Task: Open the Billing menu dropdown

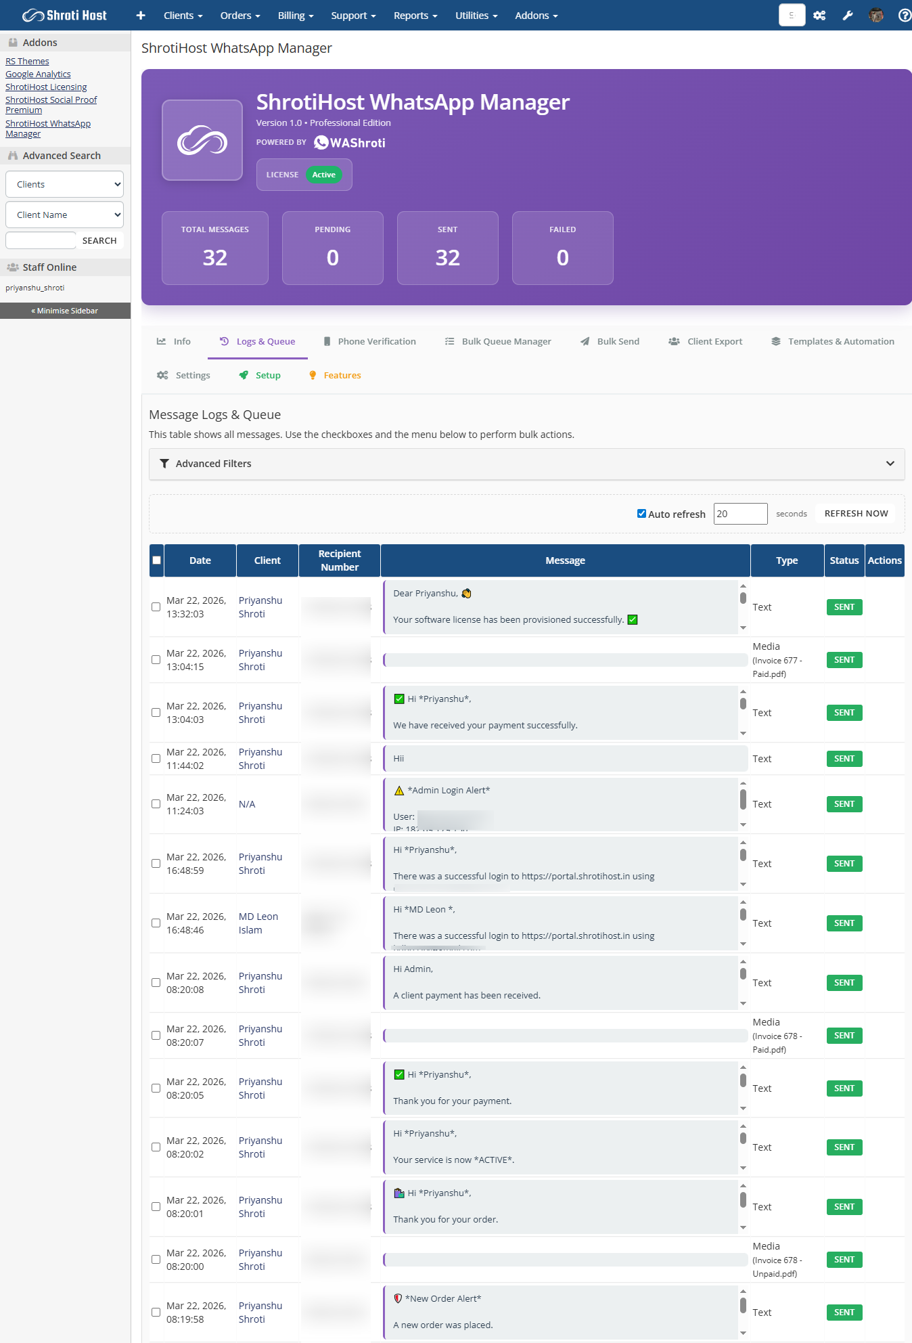Action: 296,15
